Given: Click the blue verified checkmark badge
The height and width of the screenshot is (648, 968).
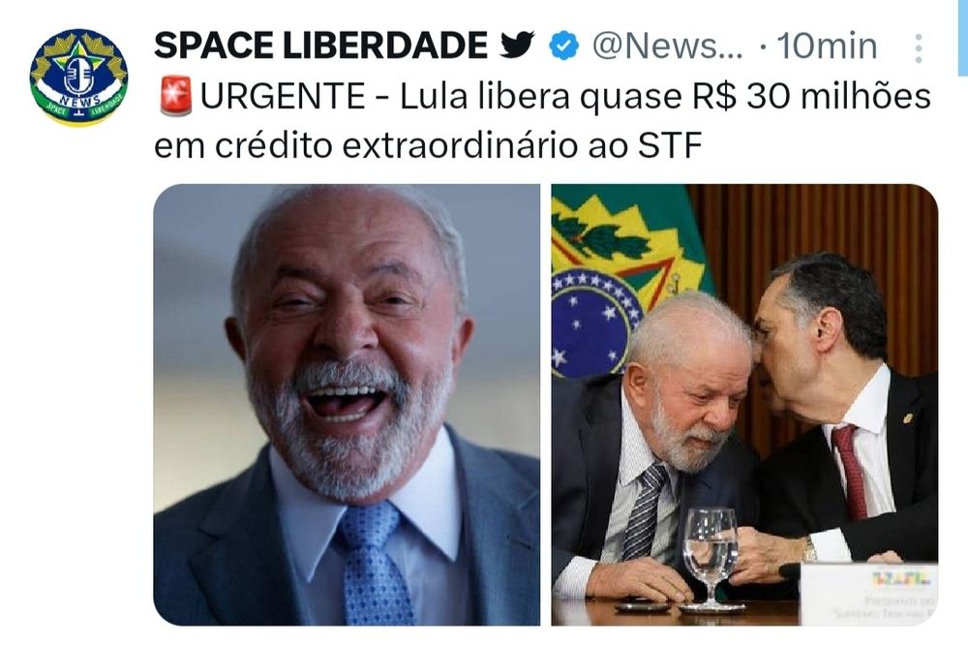Looking at the screenshot, I should pyautogui.click(x=563, y=46).
